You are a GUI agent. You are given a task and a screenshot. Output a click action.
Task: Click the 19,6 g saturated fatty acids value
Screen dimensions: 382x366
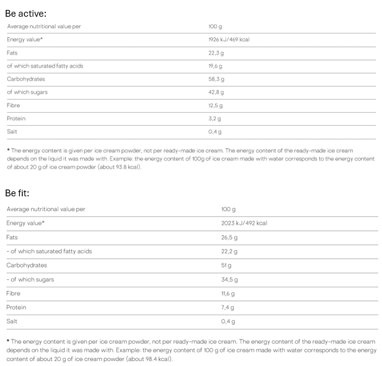click(216, 66)
